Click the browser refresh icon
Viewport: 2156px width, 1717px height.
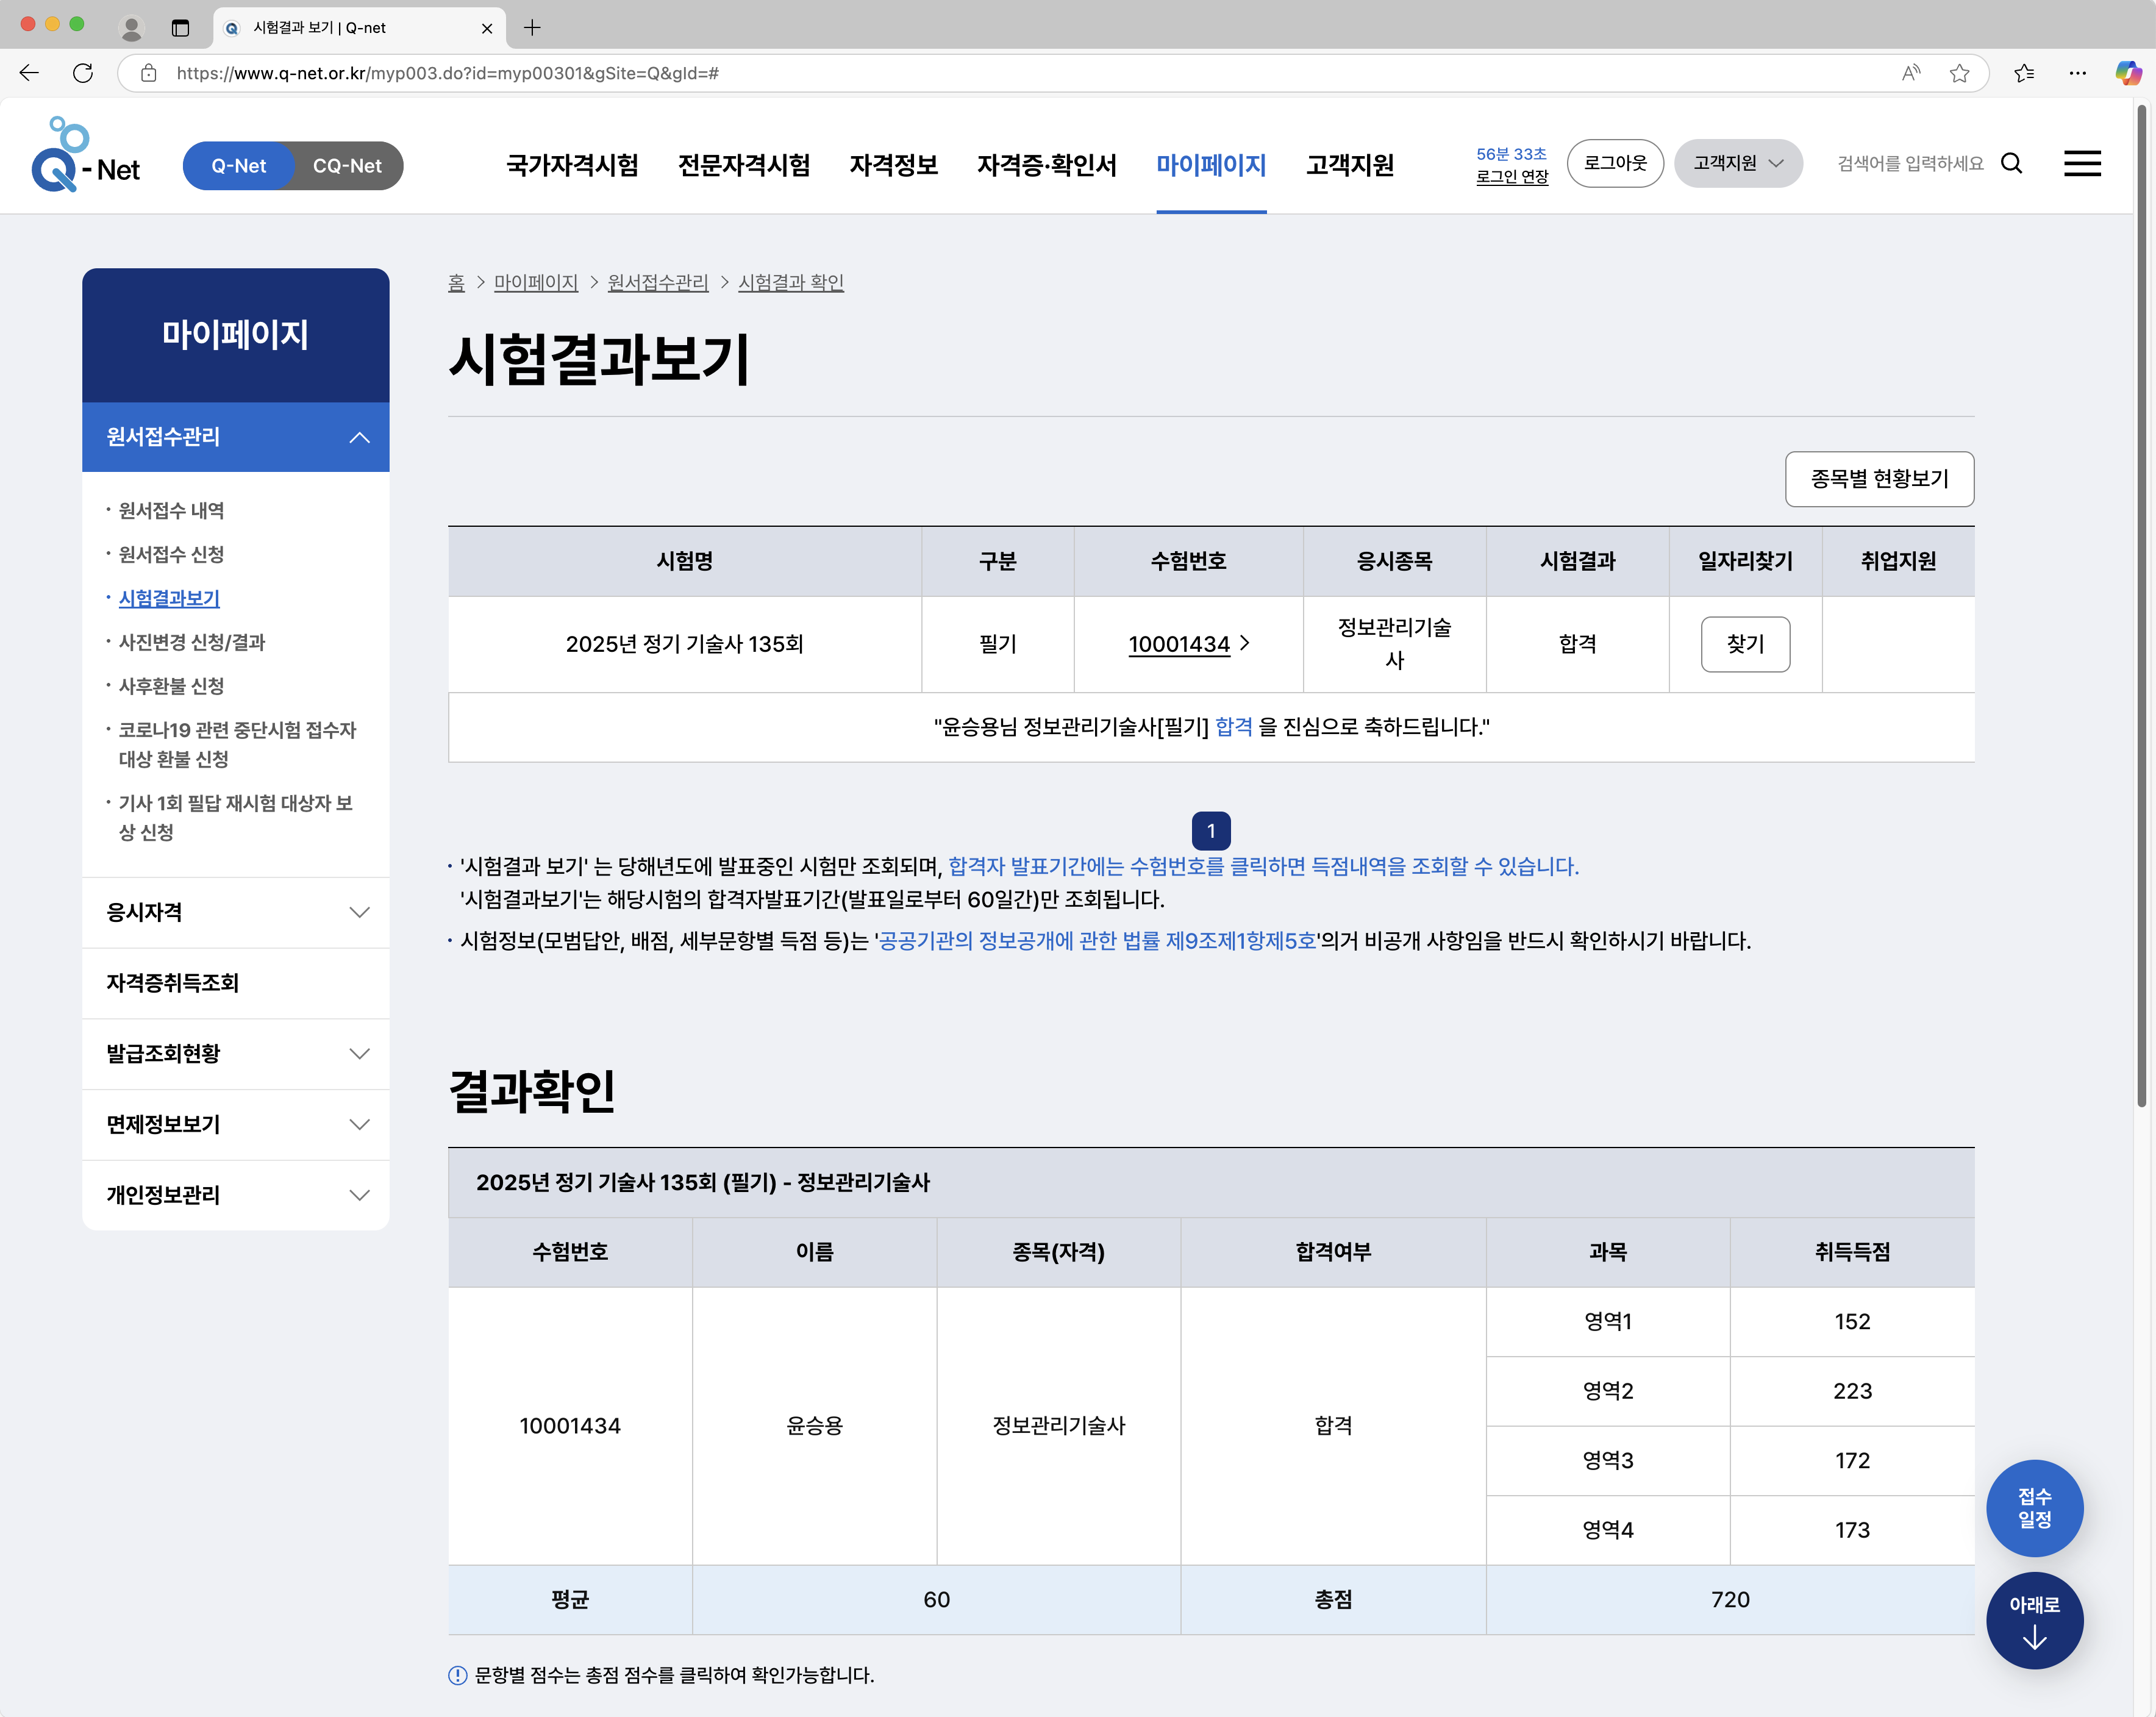83,73
